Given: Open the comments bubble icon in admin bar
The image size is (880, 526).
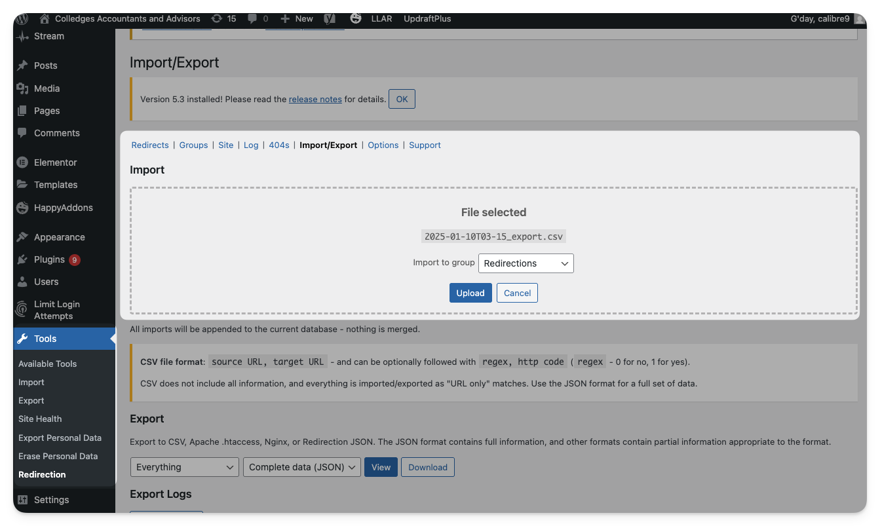Looking at the screenshot, I should [x=252, y=18].
